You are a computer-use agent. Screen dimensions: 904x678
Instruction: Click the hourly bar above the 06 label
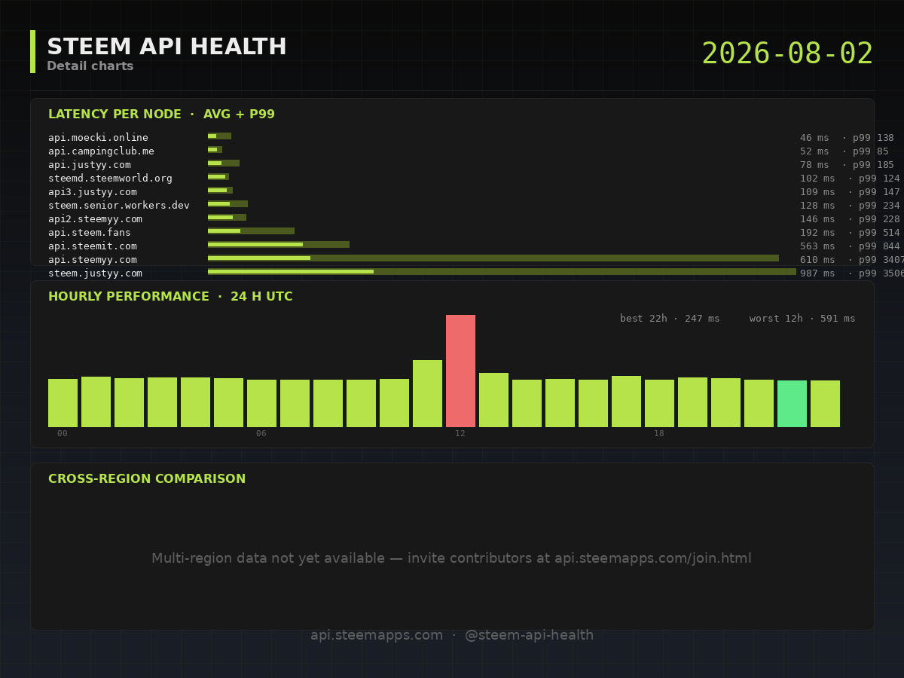coord(261,403)
